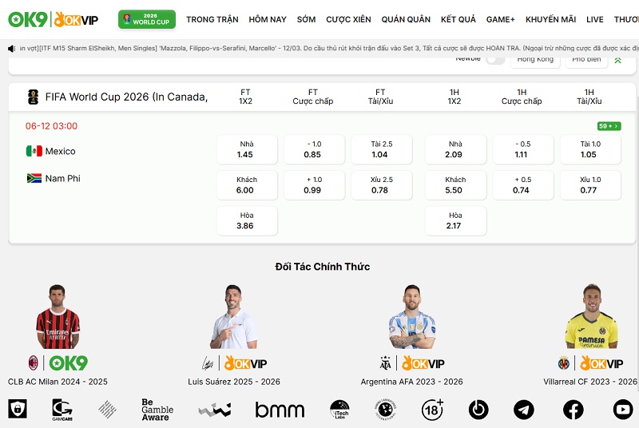Open the Phổ biến view dropdown

click(x=586, y=60)
